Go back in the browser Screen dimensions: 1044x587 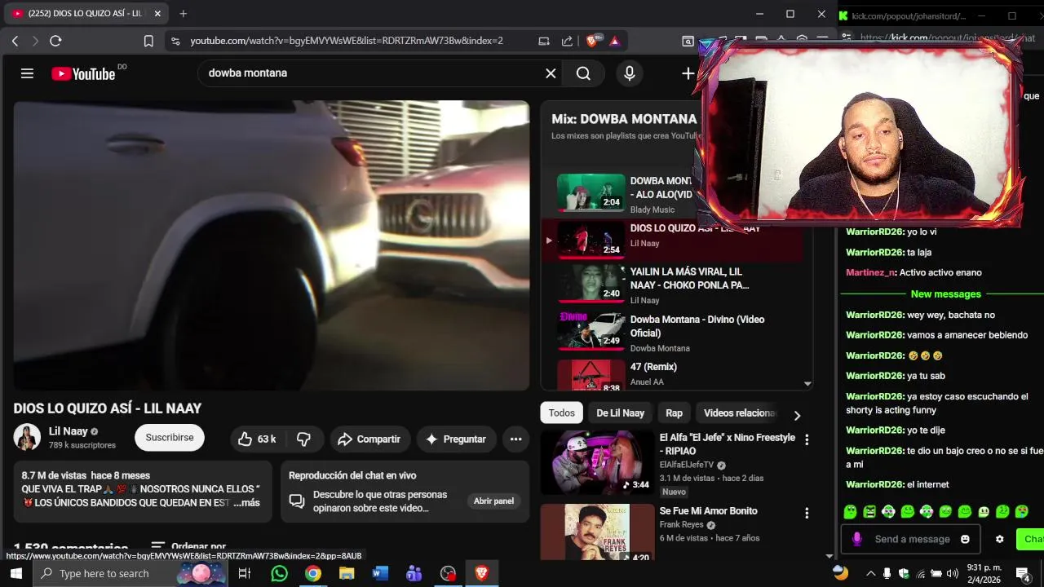click(x=15, y=41)
